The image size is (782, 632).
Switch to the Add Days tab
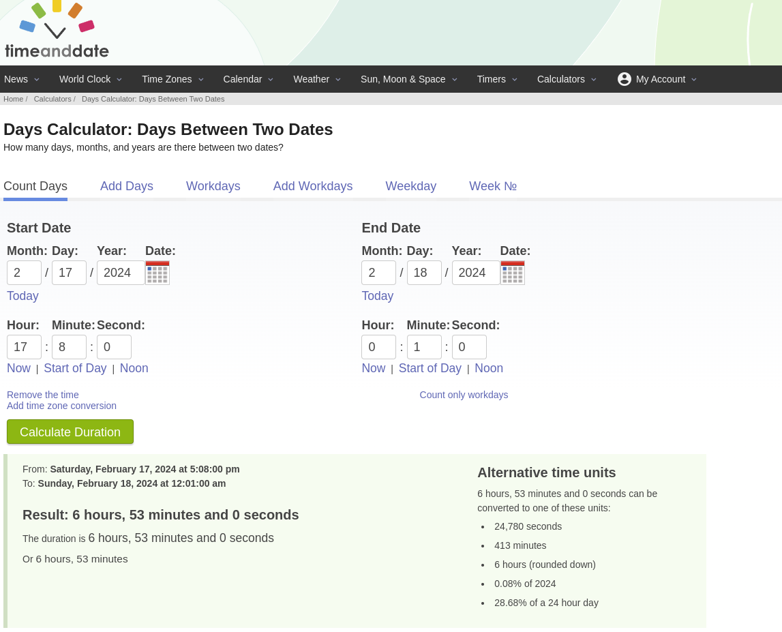tap(127, 186)
